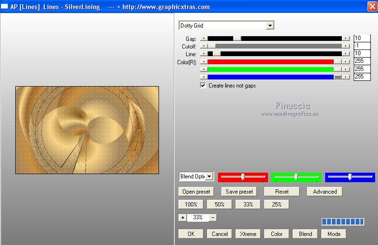This screenshot has width=378, height=245.
Task: Click the golden preview image
Action: pyautogui.click(x=87, y=130)
